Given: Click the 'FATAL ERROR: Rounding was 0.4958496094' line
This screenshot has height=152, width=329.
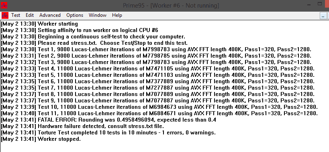Looking at the screenshot, I should click(x=108, y=120).
